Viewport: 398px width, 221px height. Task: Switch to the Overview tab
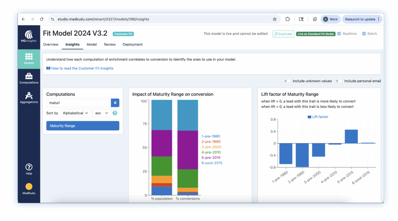tap(51, 45)
